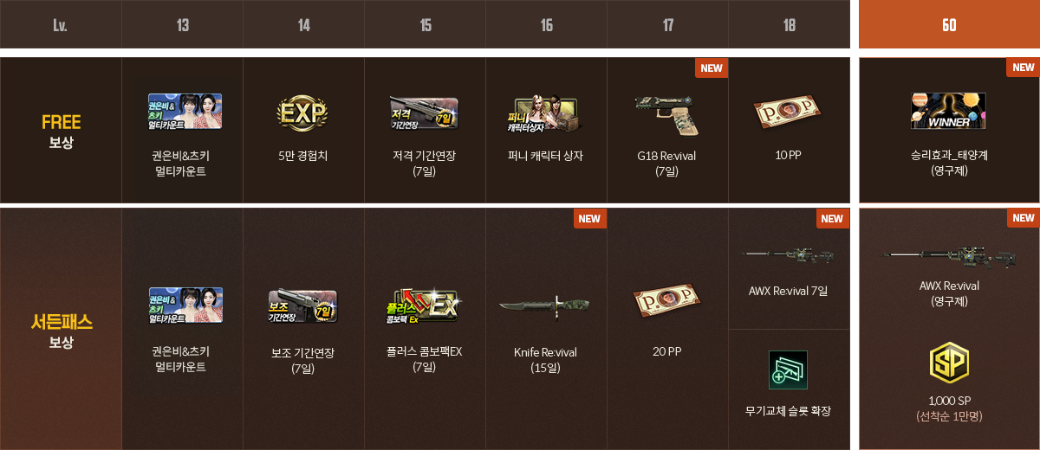The image size is (1040, 450).
Task: Click the Knife Re:vival knife icon
Action: pyautogui.click(x=545, y=305)
